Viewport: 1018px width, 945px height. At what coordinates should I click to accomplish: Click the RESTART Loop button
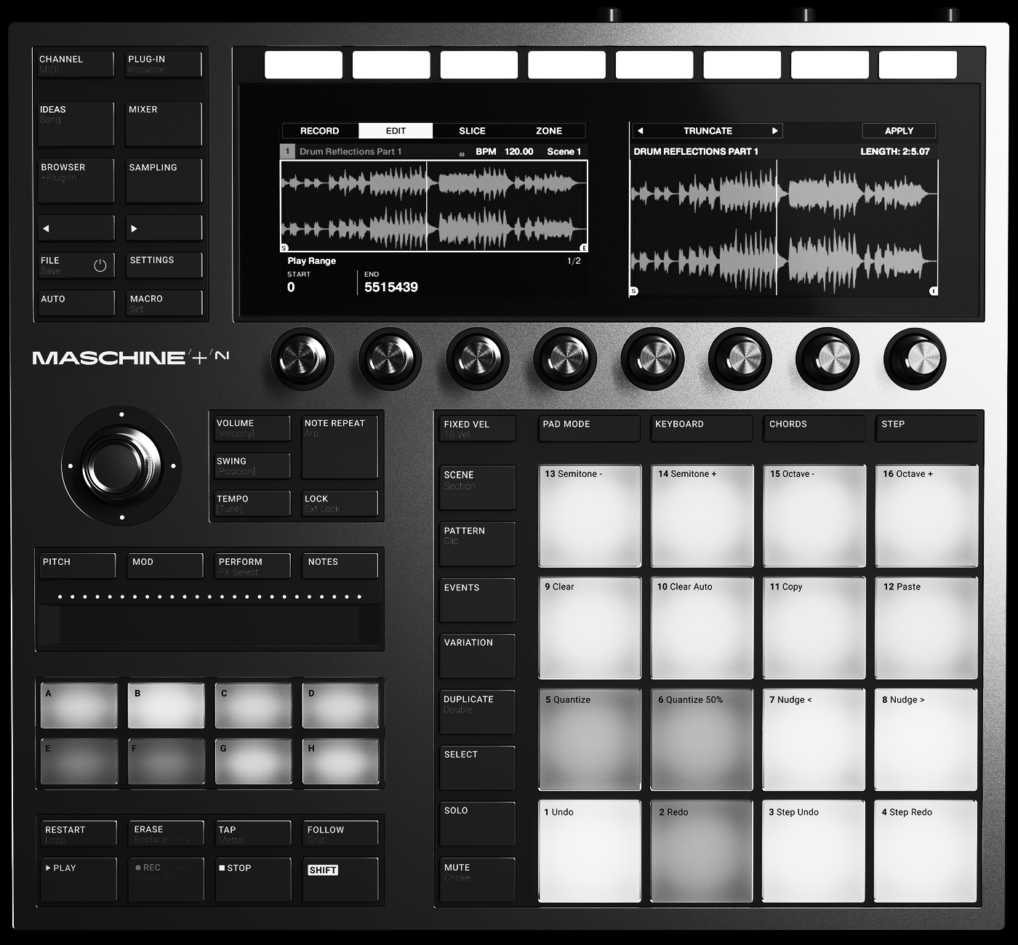click(x=79, y=833)
